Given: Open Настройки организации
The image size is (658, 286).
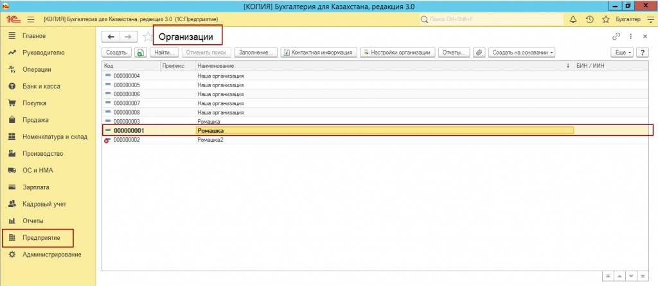Looking at the screenshot, I should point(398,53).
